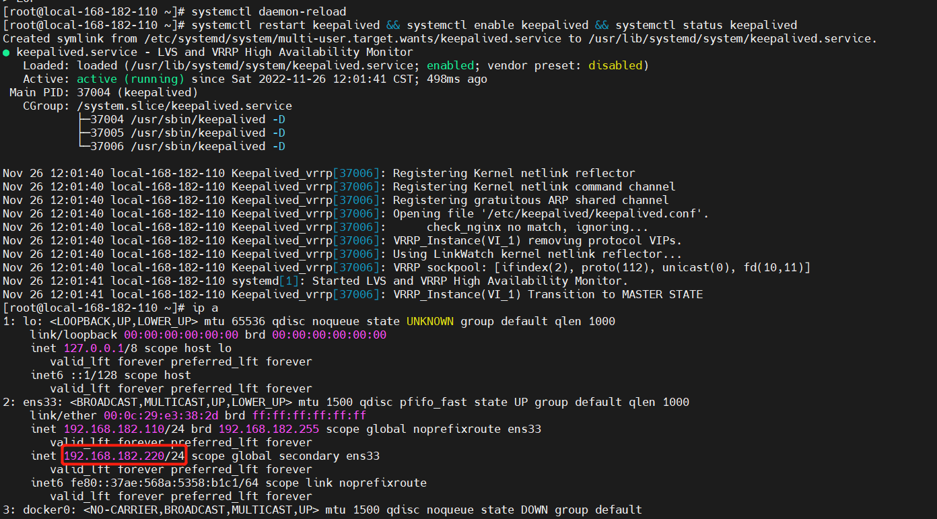This screenshot has width=937, height=519.
Task: Click the green status dot before keepalived.service
Action: point(6,53)
